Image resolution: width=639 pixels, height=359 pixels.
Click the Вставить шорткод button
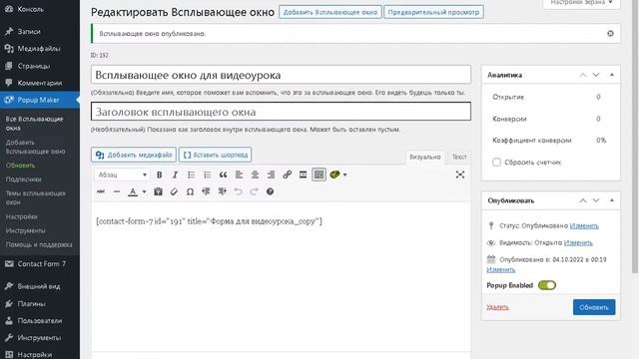coord(216,155)
